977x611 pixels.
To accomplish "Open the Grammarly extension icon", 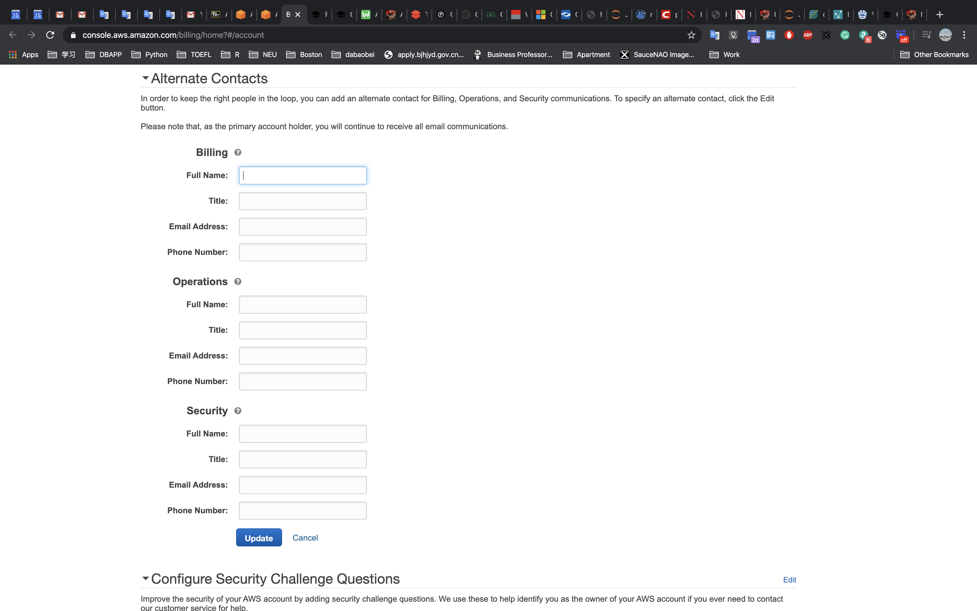I will (845, 35).
